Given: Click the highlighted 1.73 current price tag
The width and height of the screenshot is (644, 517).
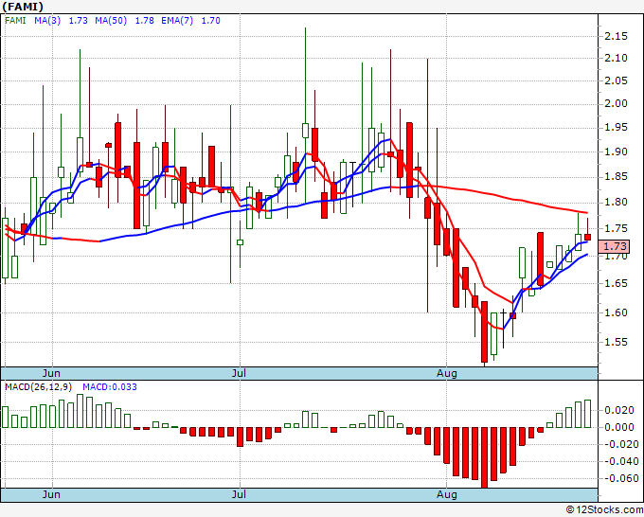Looking at the screenshot, I should (614, 246).
